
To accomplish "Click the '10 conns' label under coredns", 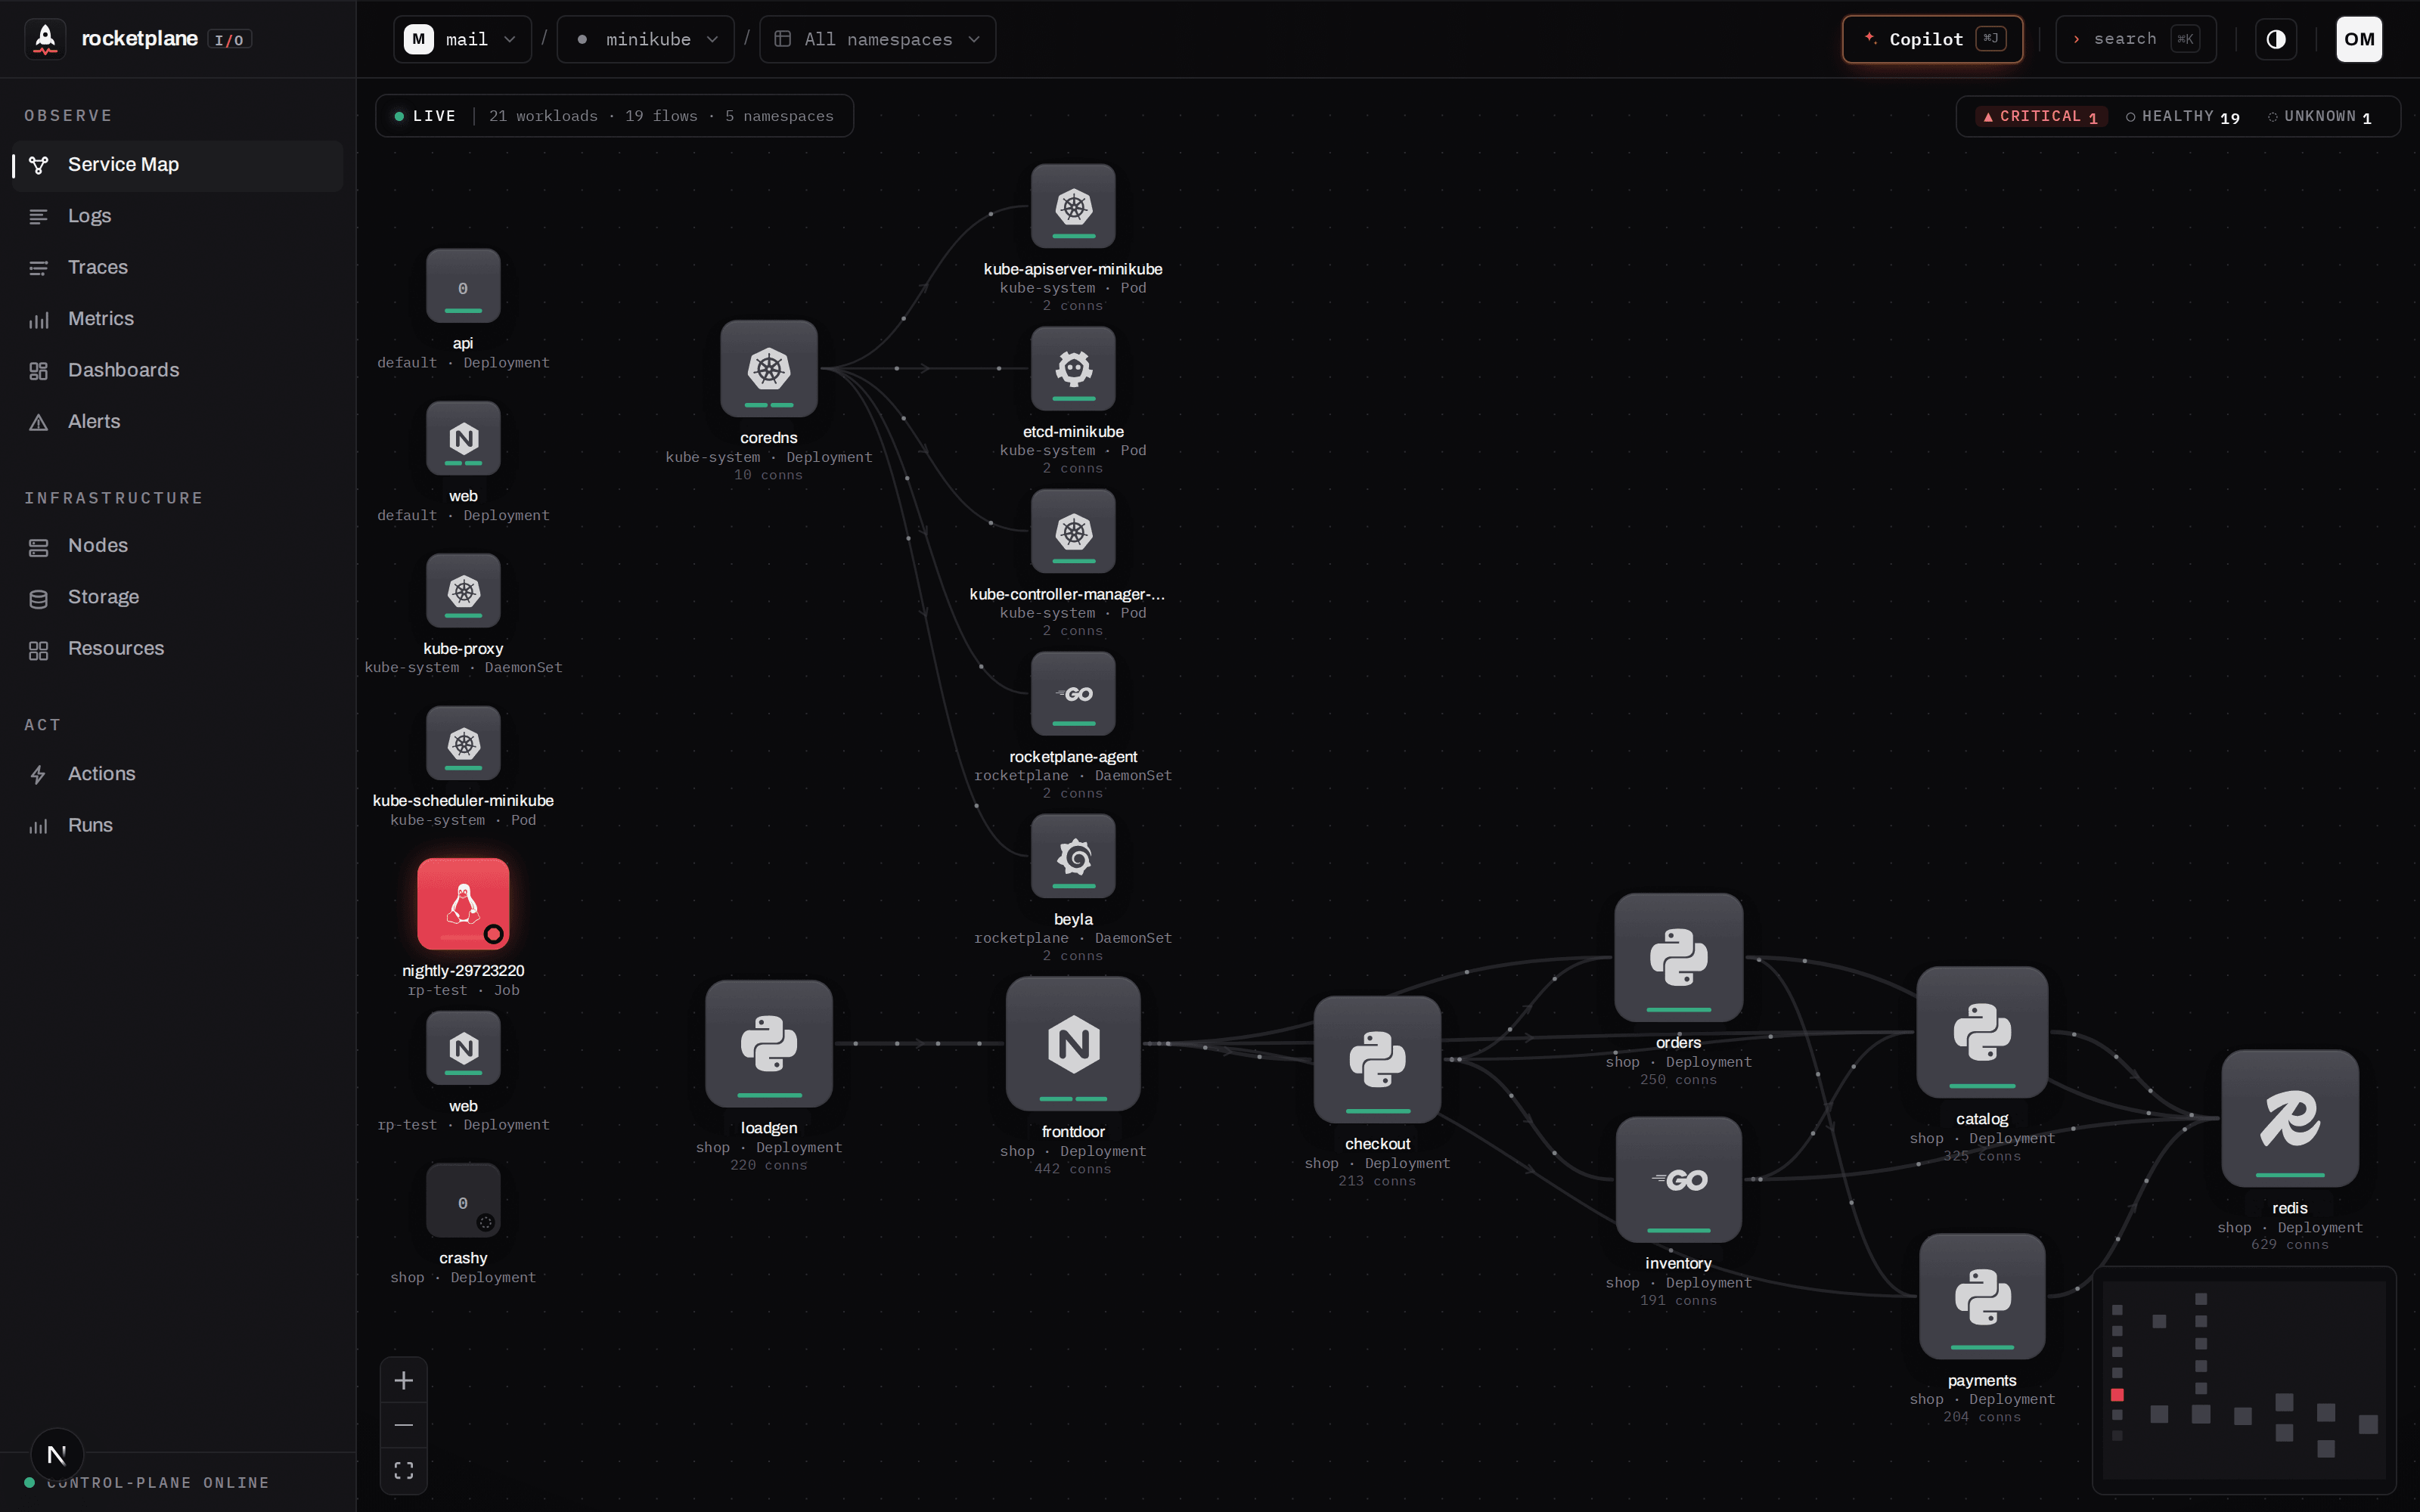I will [768, 475].
